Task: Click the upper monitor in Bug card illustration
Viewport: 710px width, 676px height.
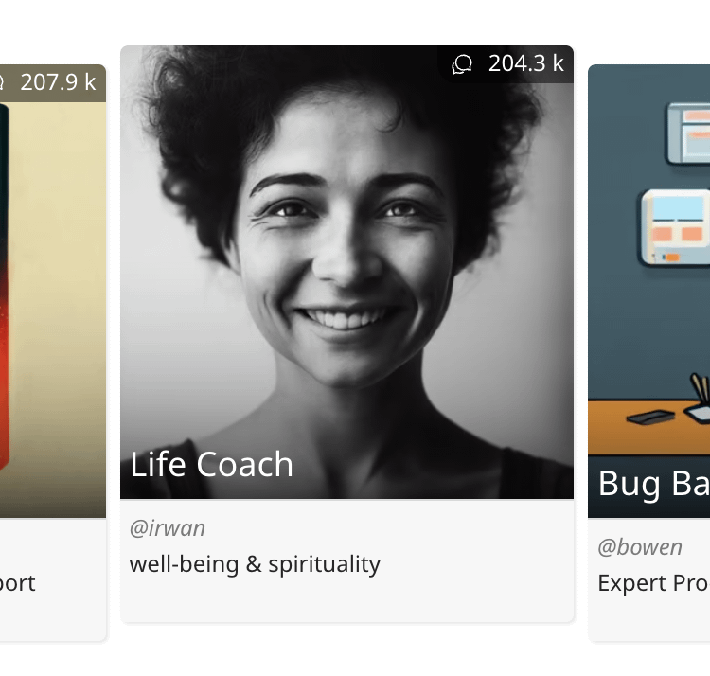Action: click(688, 133)
